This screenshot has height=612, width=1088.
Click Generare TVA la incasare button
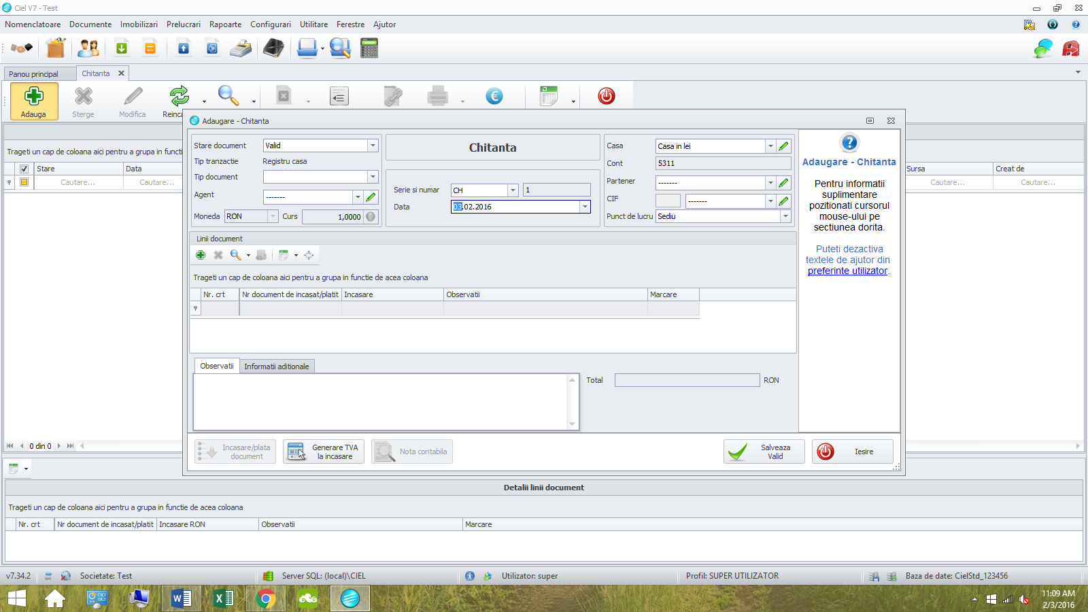[x=324, y=452]
